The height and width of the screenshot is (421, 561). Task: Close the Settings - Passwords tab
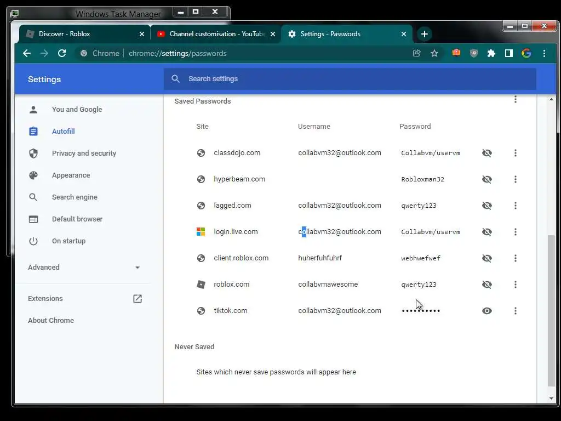point(404,34)
